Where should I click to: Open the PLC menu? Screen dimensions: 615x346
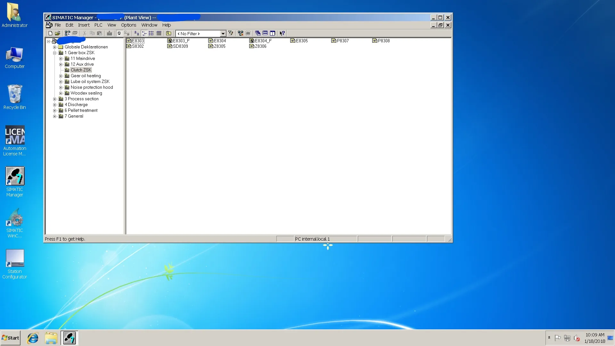point(98,25)
